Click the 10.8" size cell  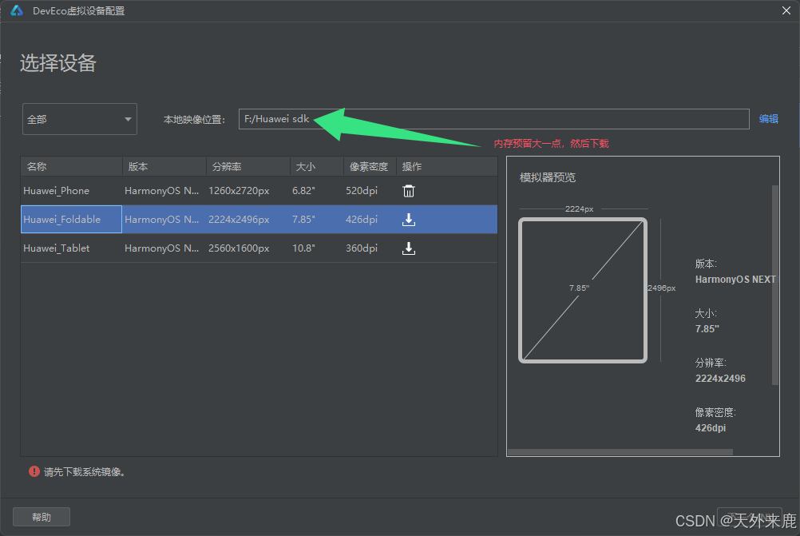pyautogui.click(x=303, y=248)
